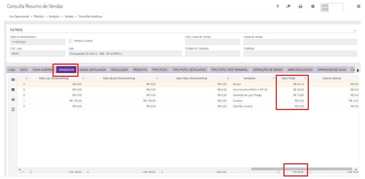Image resolution: width=365 pixels, height=179 pixels.
Task: Sort by Valor Bruto Showrooming header
Action: [119, 78]
